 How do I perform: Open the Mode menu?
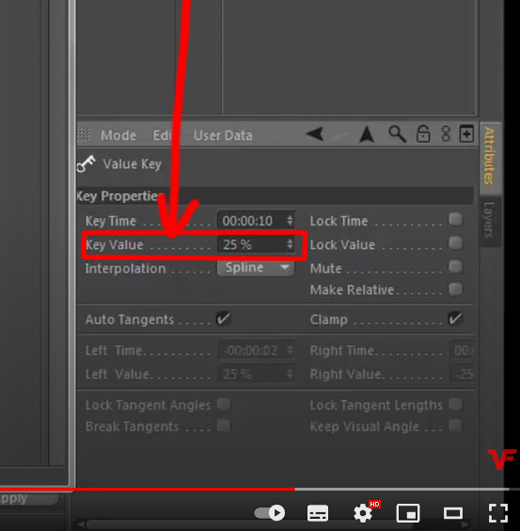[118, 135]
